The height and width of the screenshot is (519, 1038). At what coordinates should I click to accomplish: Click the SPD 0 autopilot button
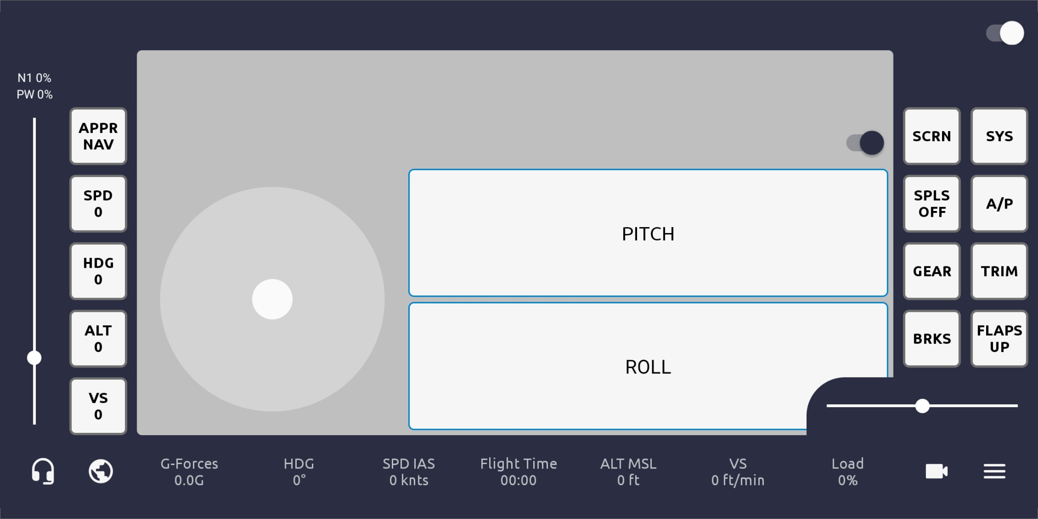coord(98,204)
